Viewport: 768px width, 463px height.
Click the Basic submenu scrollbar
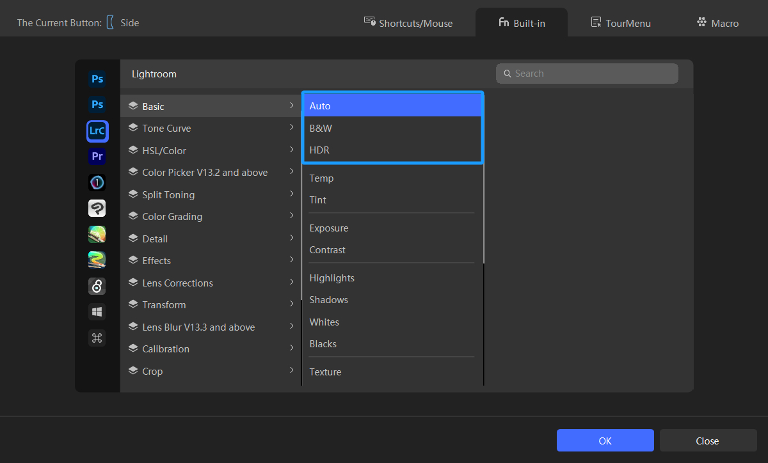point(484,179)
